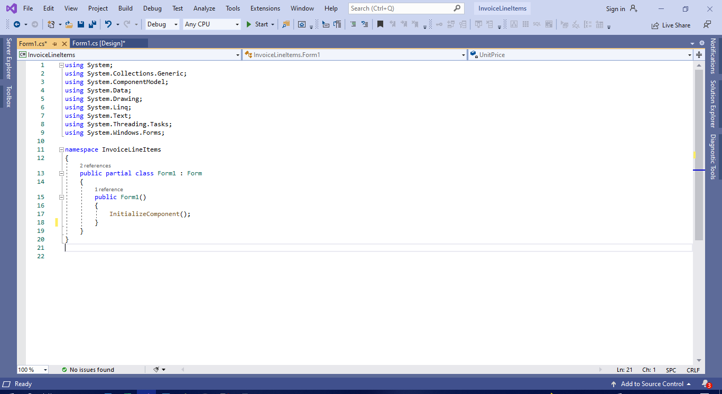Collapse the namespace InvoiceLineItems block
Screen dimensions: 722x394
(61, 149)
